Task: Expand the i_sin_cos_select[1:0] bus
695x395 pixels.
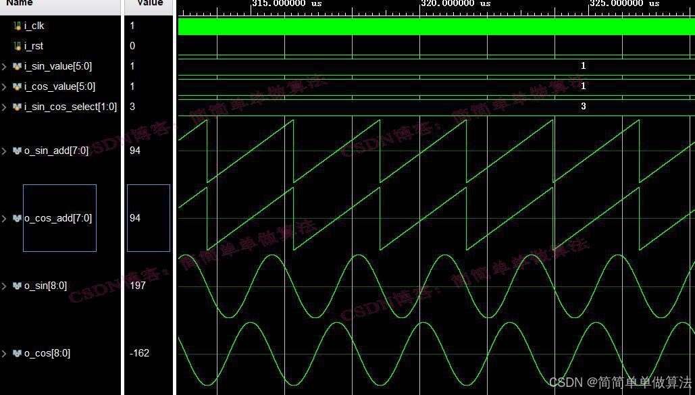Action: [x=4, y=107]
